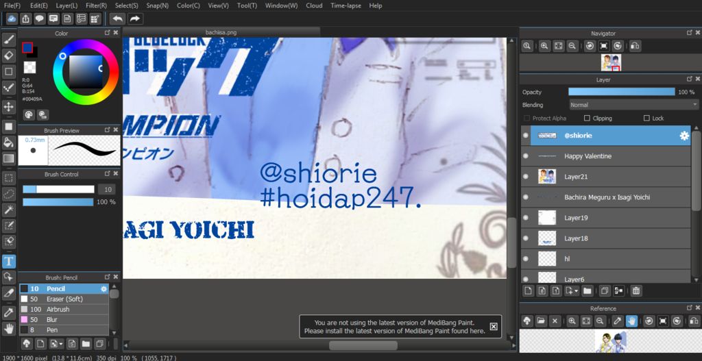Enable the Clipping checkbox

coord(587,119)
